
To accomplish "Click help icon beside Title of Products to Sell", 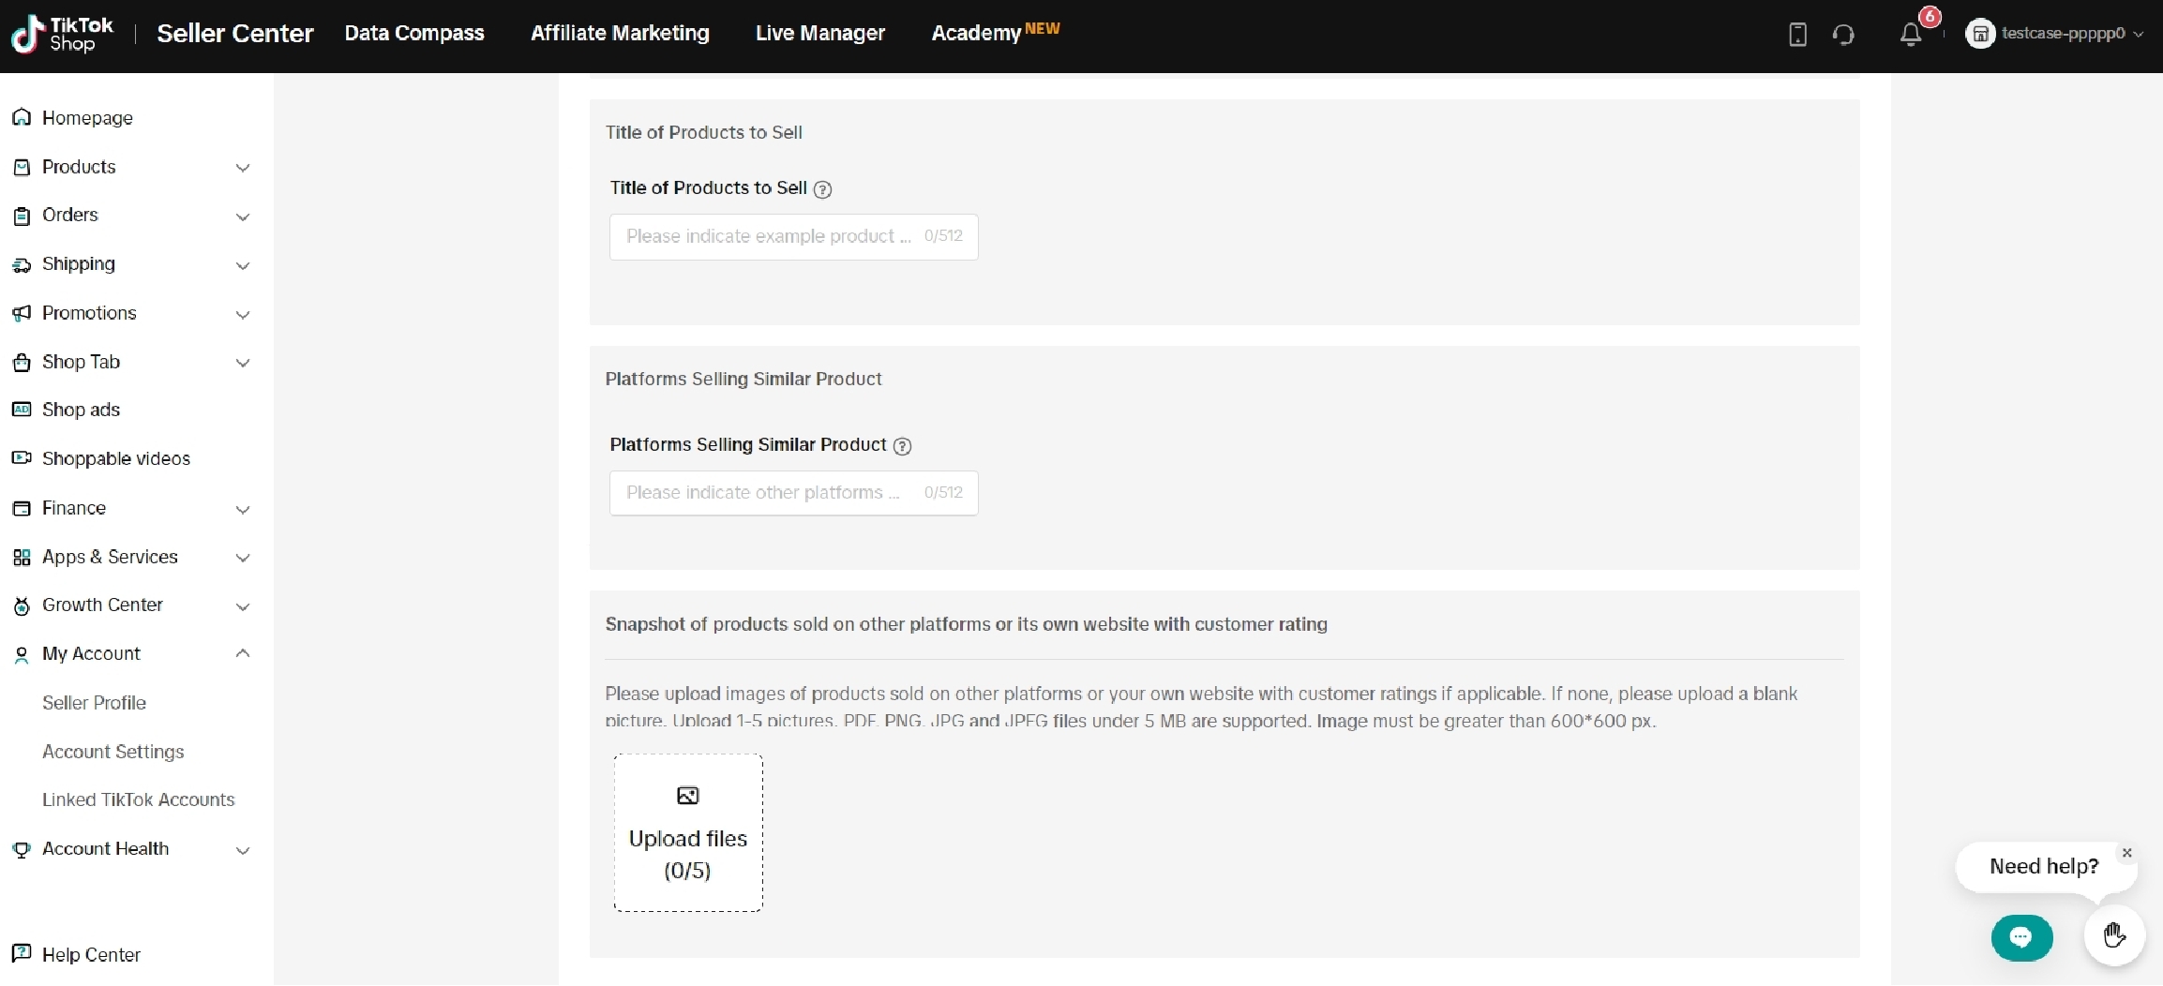I will tap(822, 189).
